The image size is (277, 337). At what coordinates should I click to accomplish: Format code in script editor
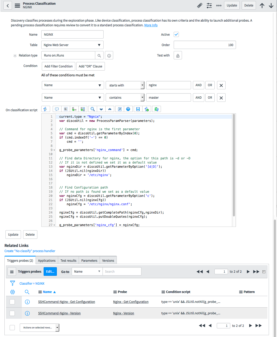pos(66,109)
